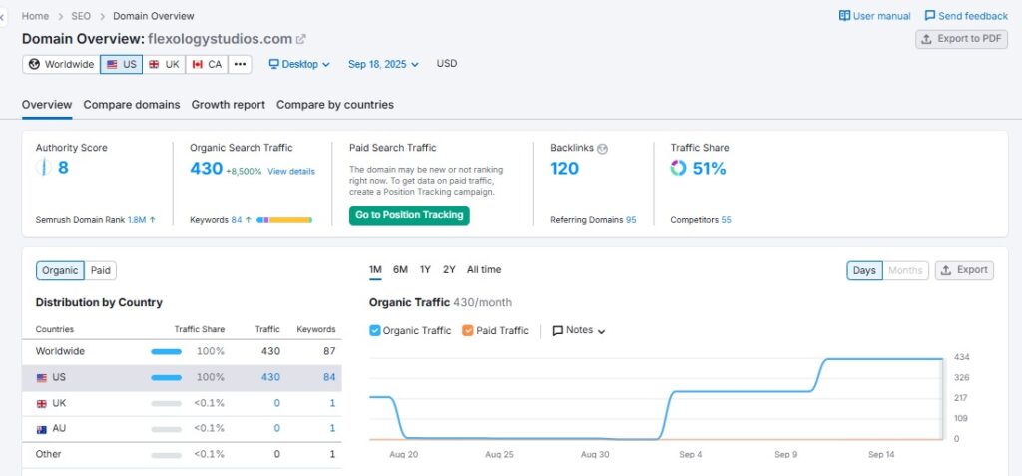The image size is (1022, 476).
Task: Select the UK database button
Action: [x=164, y=64]
